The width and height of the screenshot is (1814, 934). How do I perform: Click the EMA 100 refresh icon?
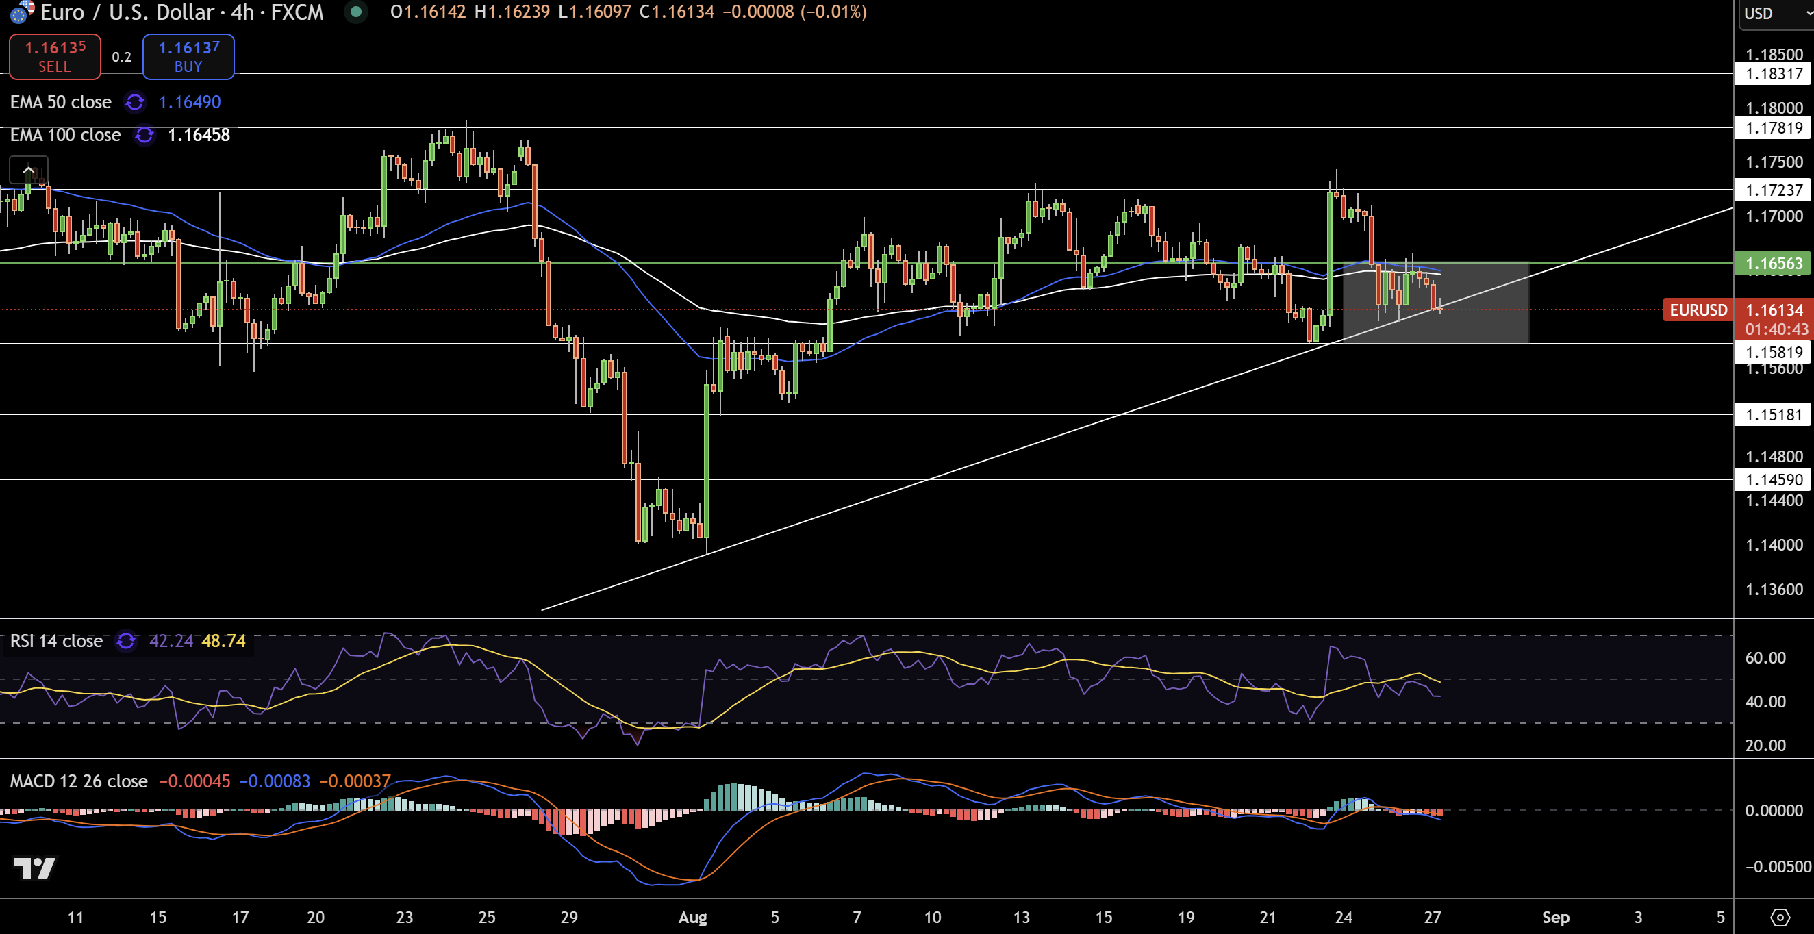[144, 136]
